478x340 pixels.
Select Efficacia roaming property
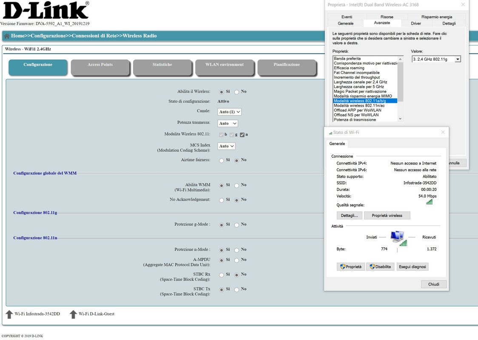coord(365,68)
